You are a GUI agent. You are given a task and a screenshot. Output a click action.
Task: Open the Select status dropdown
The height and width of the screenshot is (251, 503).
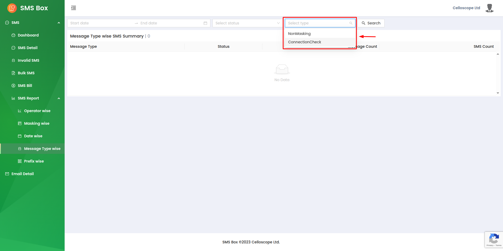pyautogui.click(x=247, y=23)
